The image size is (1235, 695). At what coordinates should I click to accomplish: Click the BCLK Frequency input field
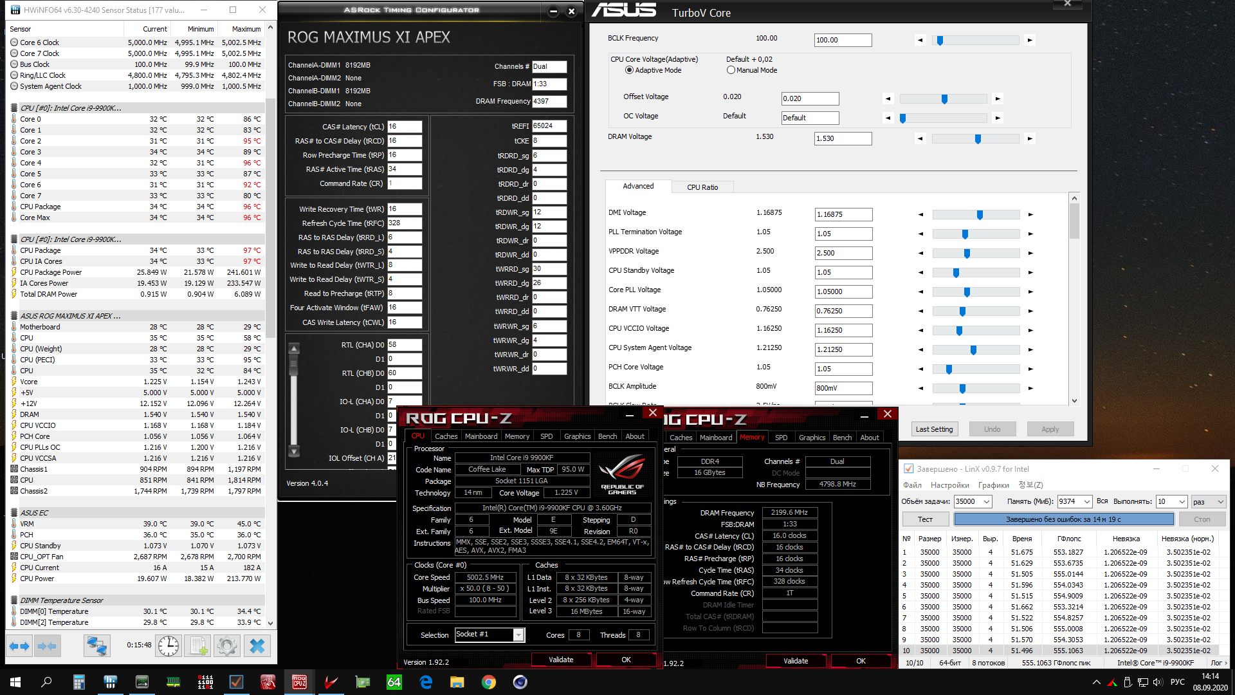843,40
